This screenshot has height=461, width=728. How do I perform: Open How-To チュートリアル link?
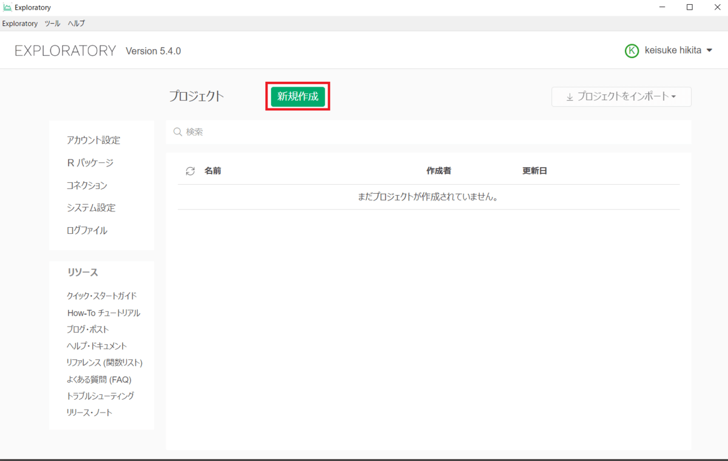[104, 313]
